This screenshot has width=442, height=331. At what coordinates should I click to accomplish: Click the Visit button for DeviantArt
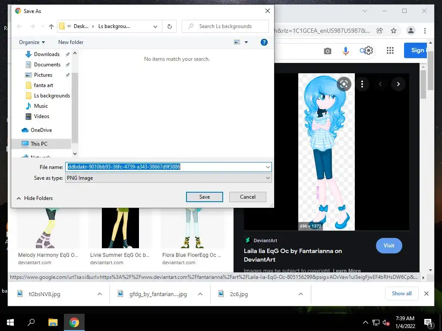pos(389,245)
